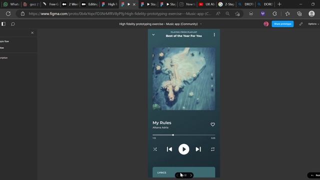The width and height of the screenshot is (320, 180).
Task: Switch to the High f Figma tab
Action: click(109, 4)
